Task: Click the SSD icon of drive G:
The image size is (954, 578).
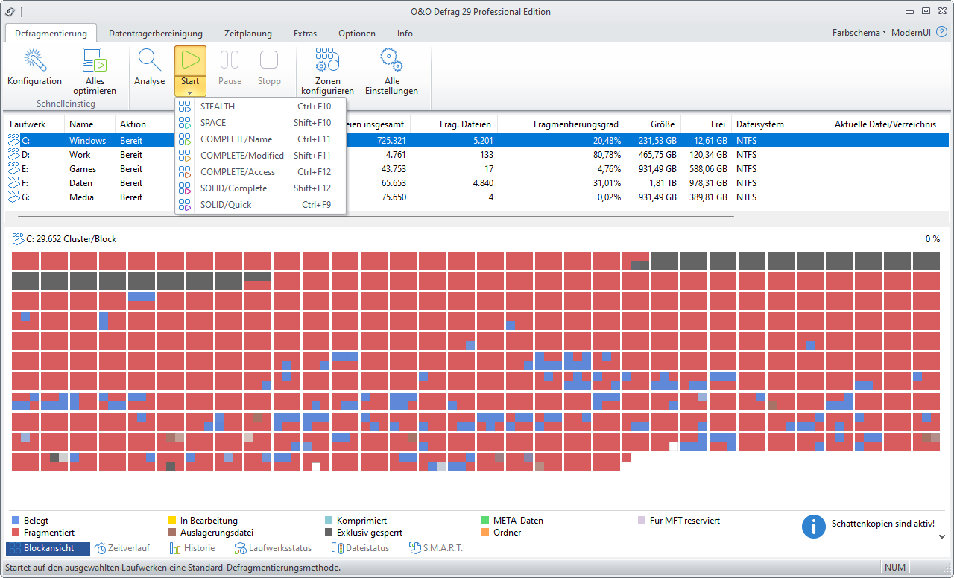Action: pos(13,197)
